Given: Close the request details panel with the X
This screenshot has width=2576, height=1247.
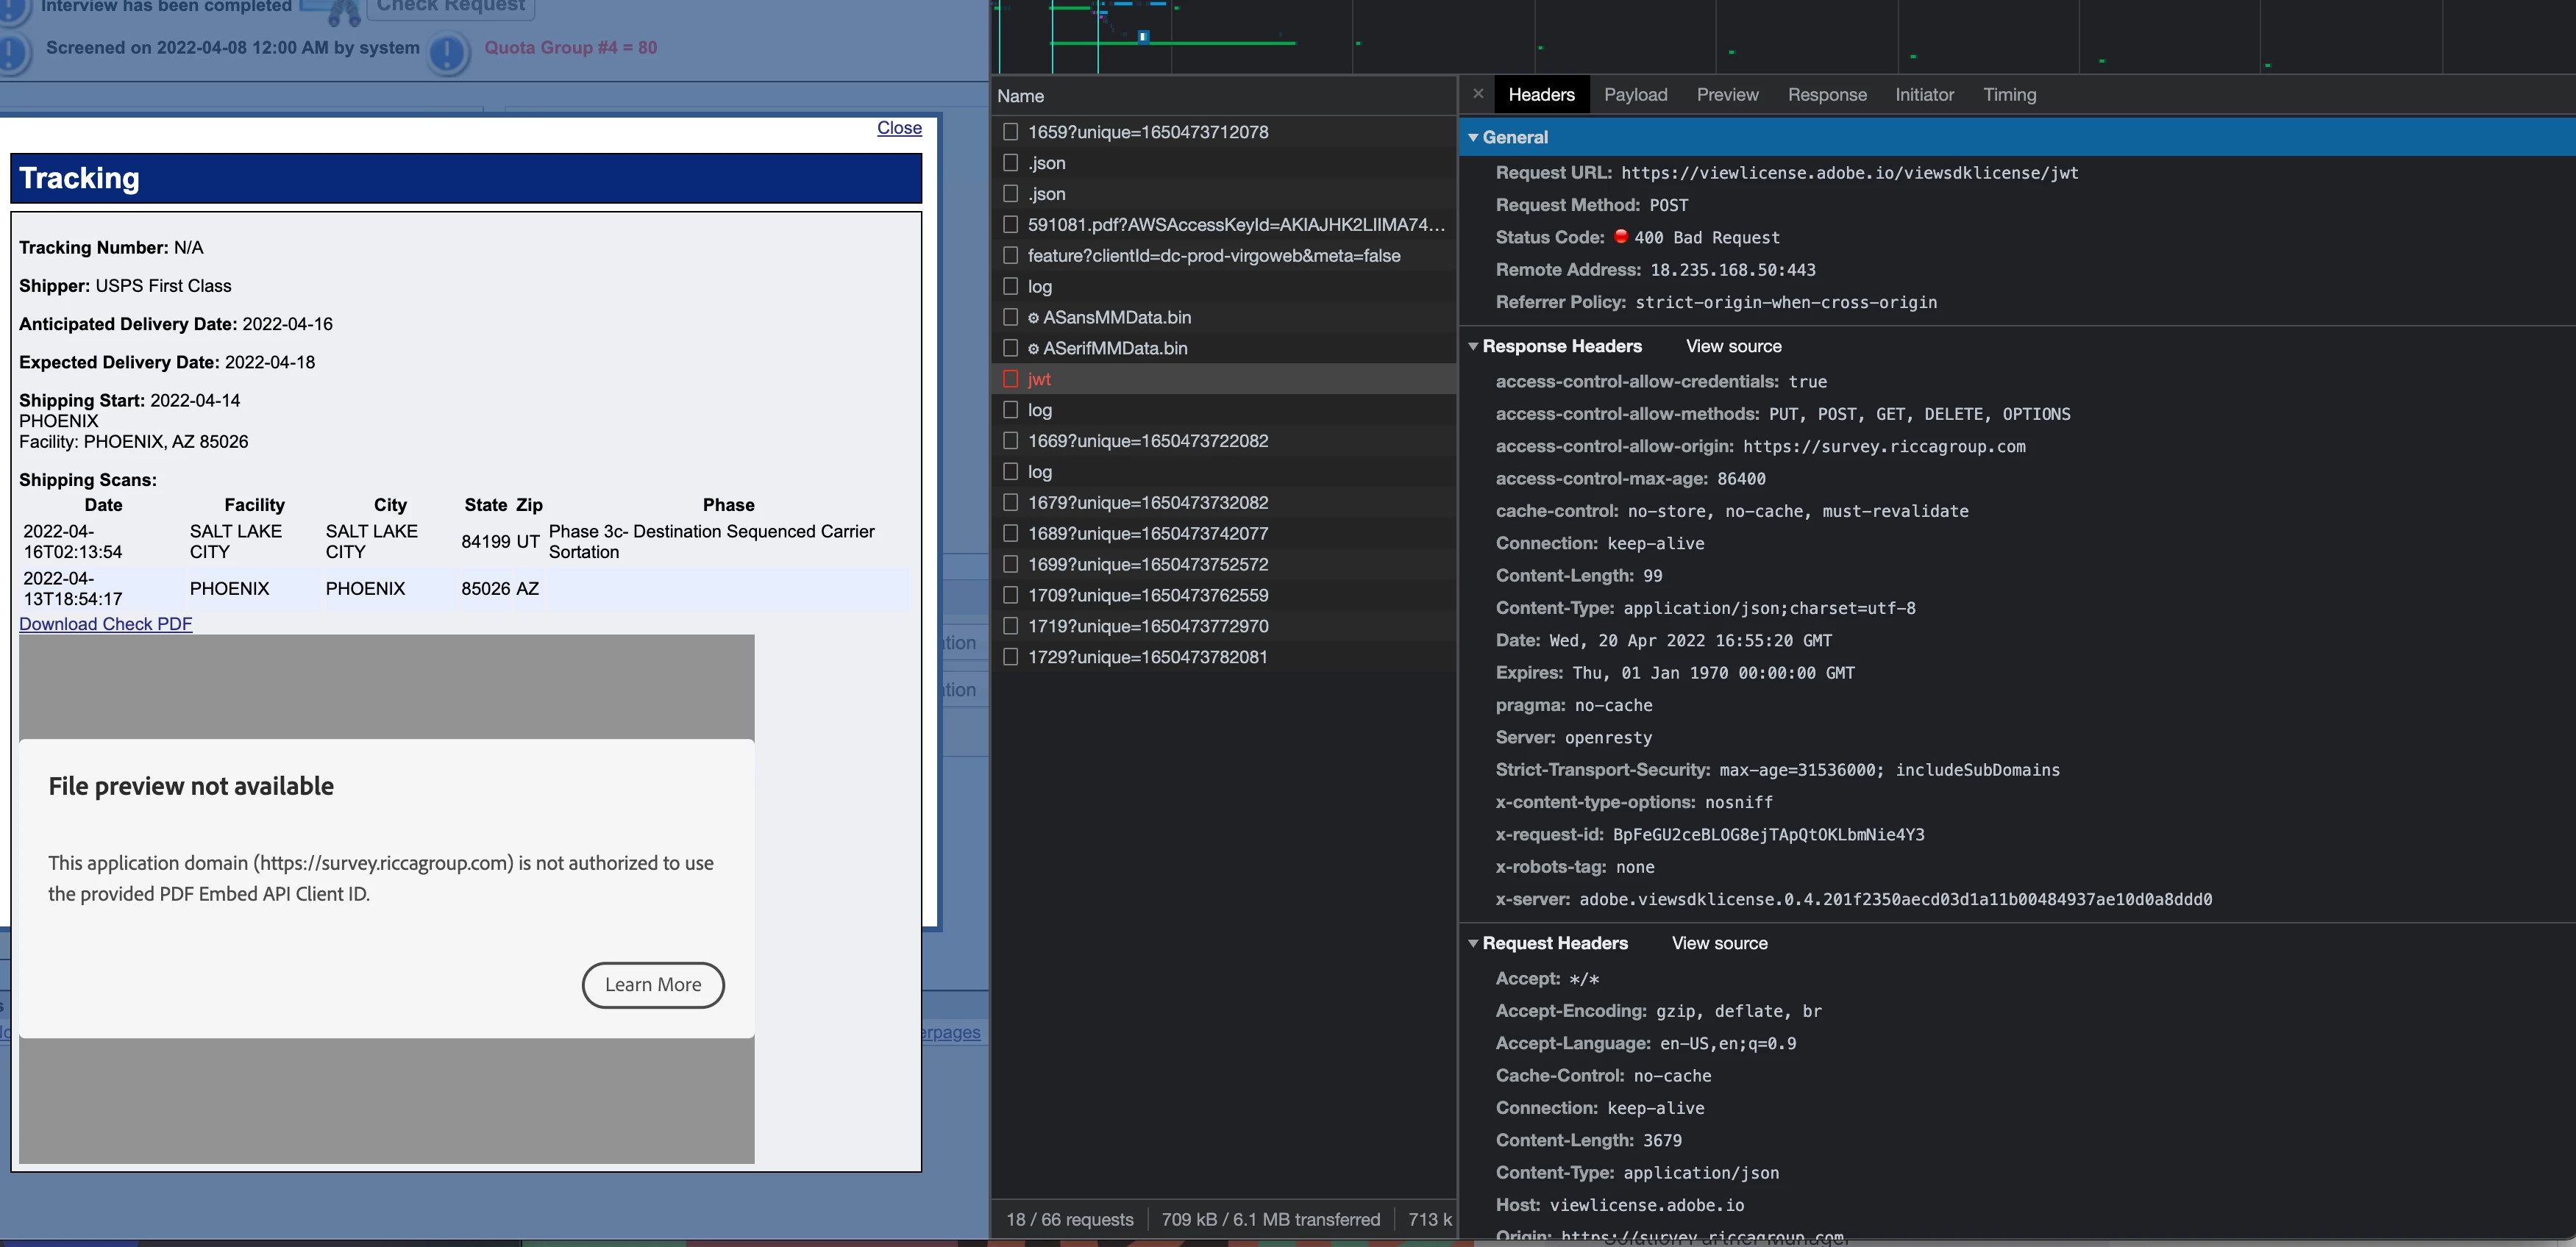Looking at the screenshot, I should 1478,94.
